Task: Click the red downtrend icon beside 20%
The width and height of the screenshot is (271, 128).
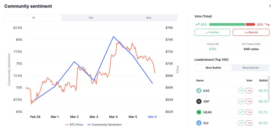Action: point(267,24)
